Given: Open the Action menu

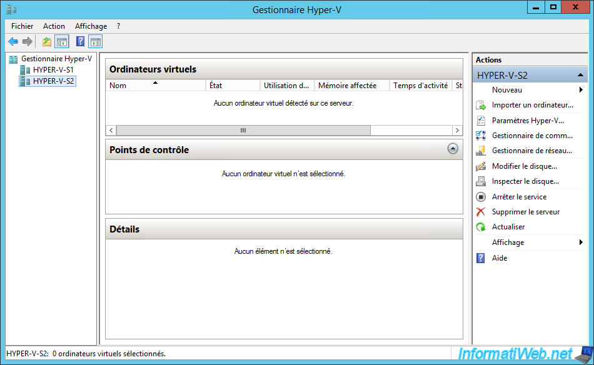Looking at the screenshot, I should (54, 26).
